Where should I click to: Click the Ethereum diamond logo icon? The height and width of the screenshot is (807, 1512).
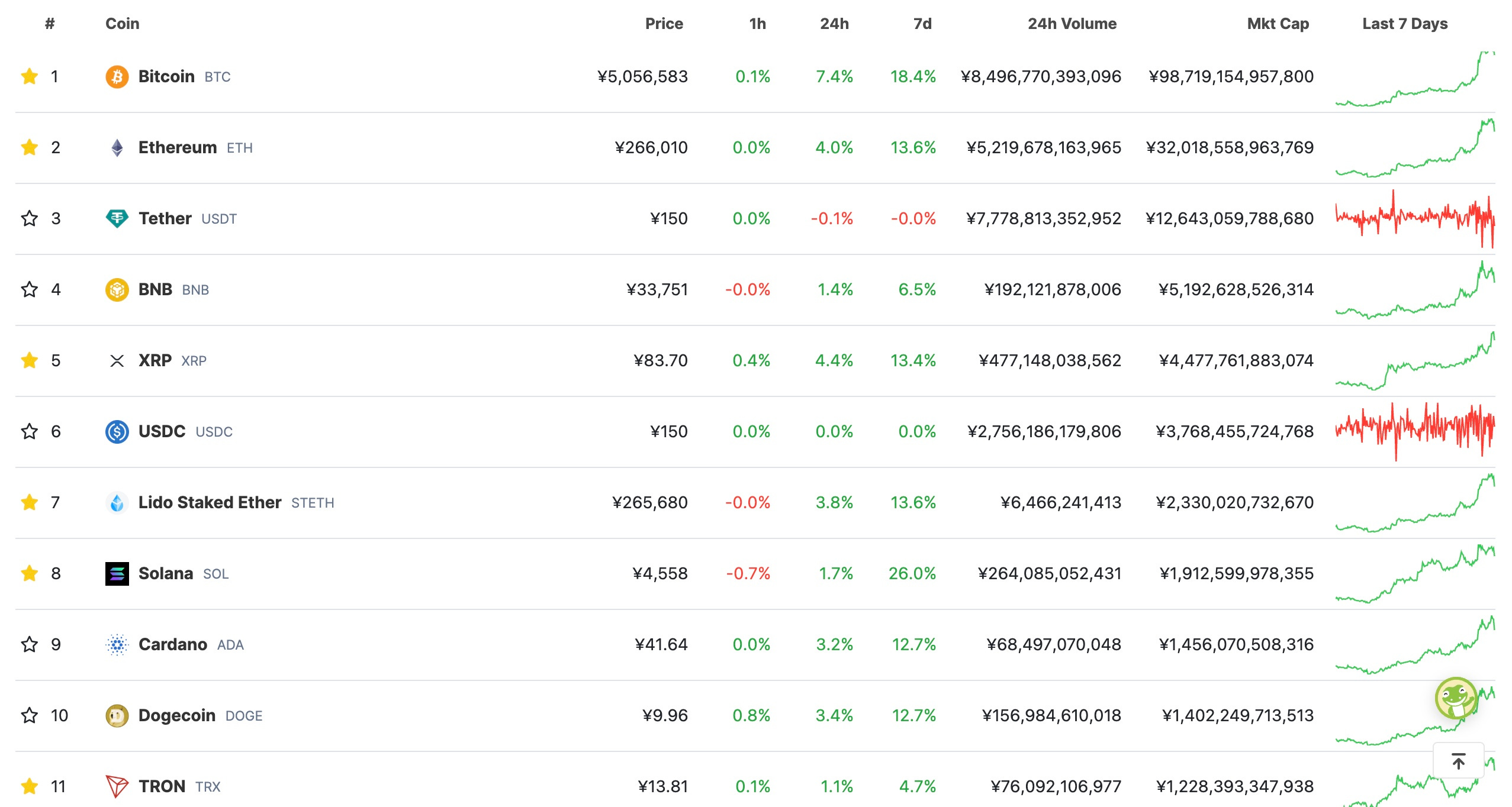[117, 148]
